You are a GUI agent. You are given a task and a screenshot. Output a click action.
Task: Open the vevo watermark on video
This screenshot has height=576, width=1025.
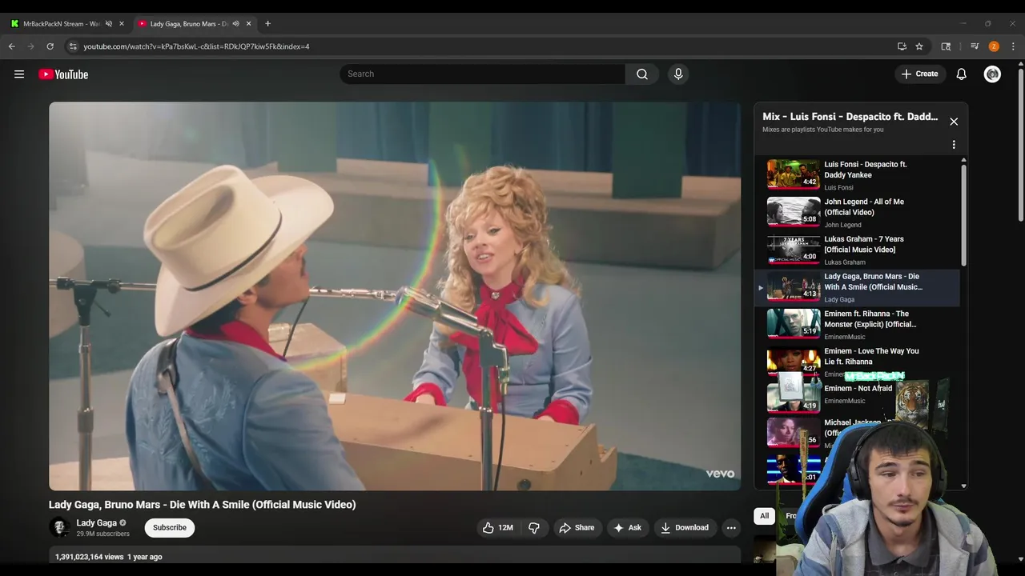pyautogui.click(x=720, y=474)
